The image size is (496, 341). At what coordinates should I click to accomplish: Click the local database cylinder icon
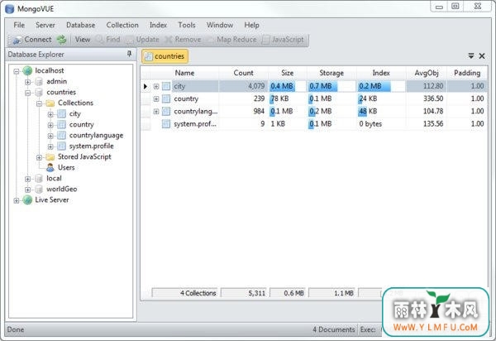39,179
